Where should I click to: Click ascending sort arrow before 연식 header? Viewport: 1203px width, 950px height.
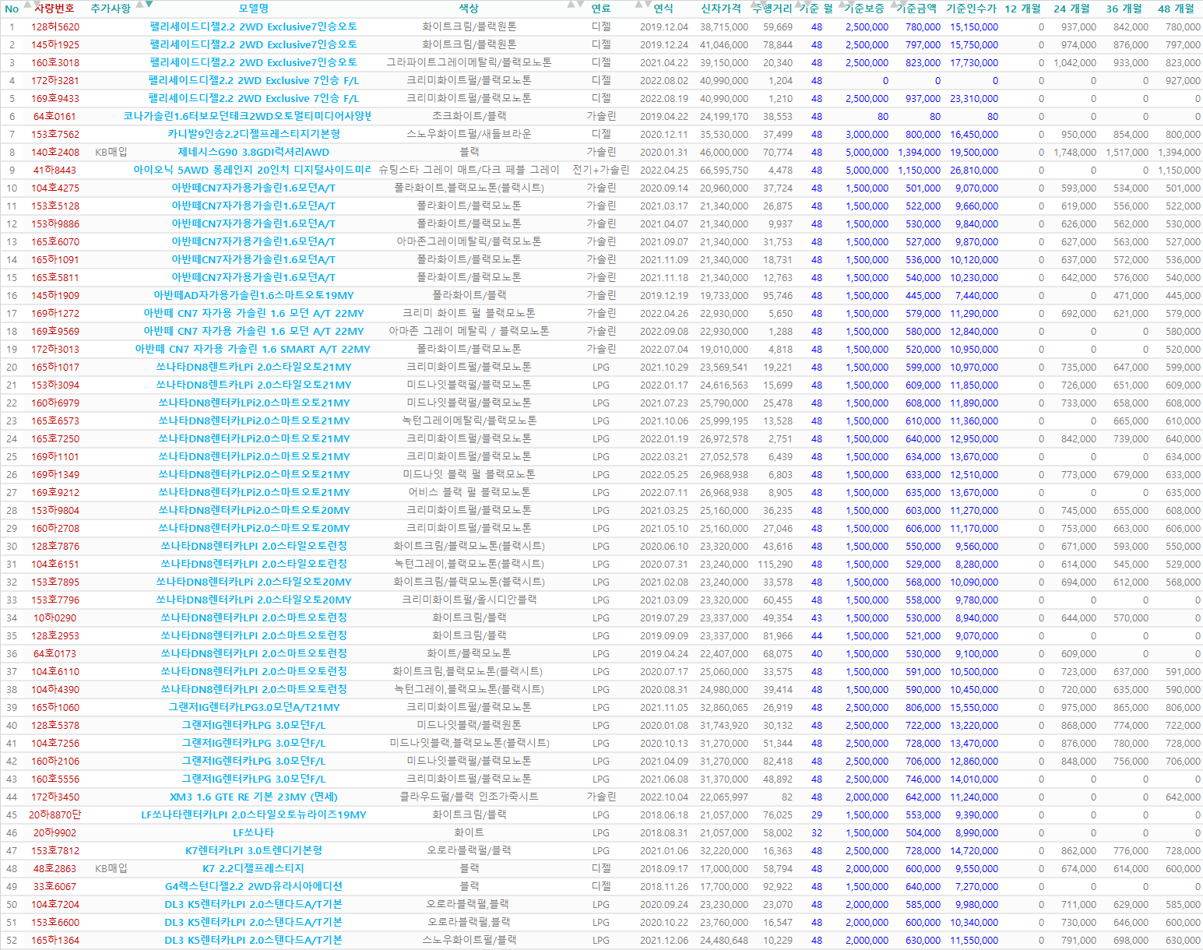coord(638,4)
